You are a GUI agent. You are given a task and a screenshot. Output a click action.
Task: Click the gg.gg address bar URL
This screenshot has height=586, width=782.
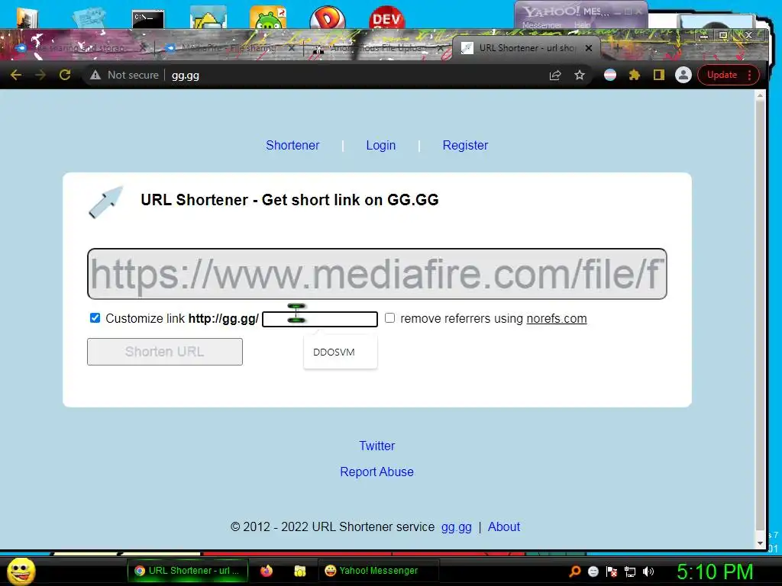[186, 76]
